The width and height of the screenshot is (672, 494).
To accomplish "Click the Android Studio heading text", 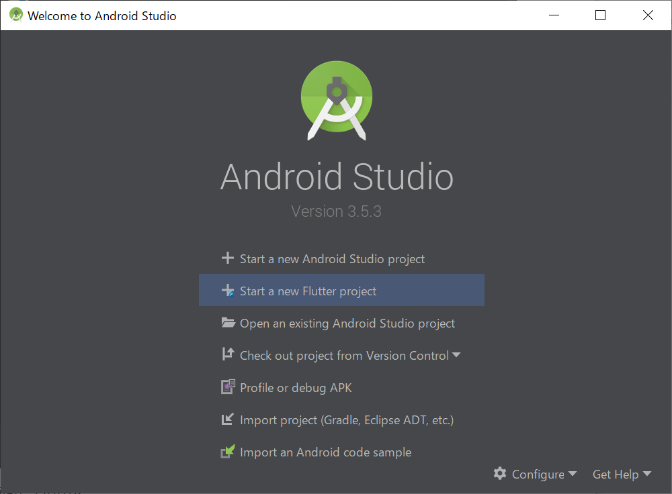I will tap(337, 177).
